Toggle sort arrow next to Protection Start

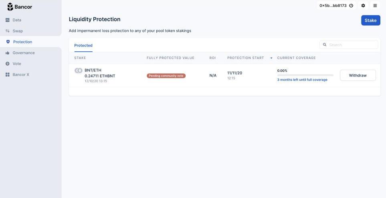[x=271, y=58]
